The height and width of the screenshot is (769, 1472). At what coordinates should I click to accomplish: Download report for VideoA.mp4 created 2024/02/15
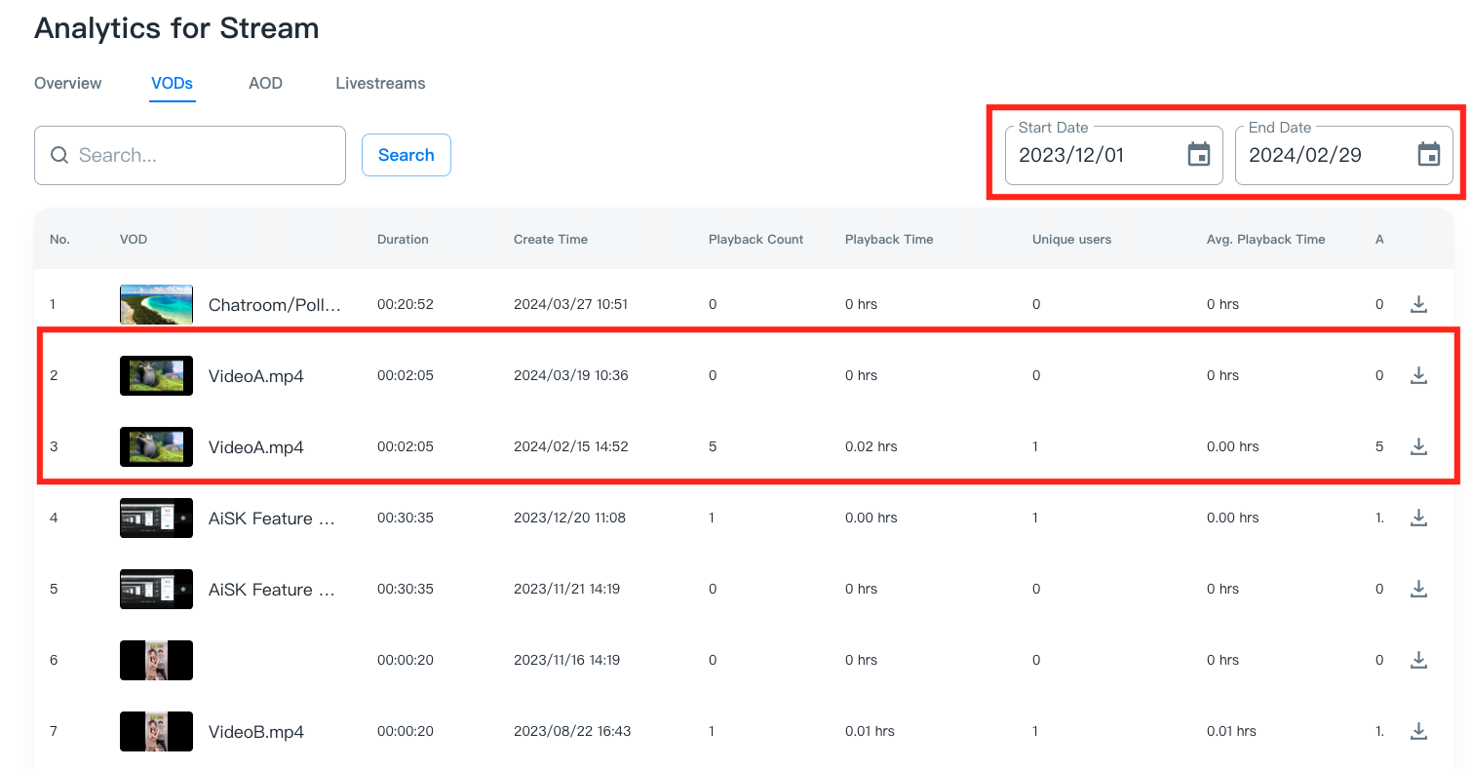1418,446
